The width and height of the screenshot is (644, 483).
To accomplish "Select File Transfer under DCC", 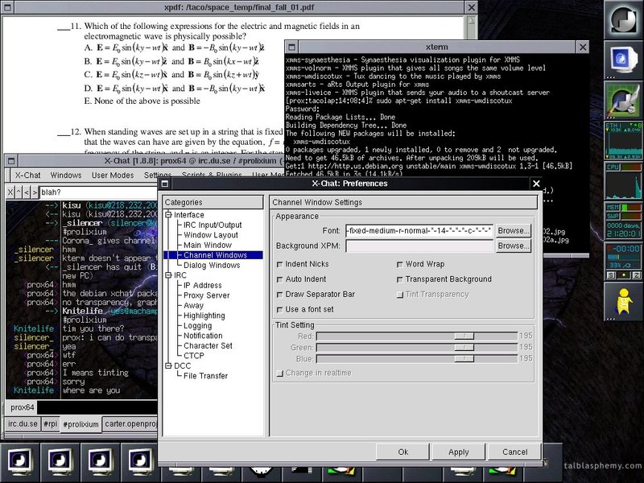I will pyautogui.click(x=205, y=376).
